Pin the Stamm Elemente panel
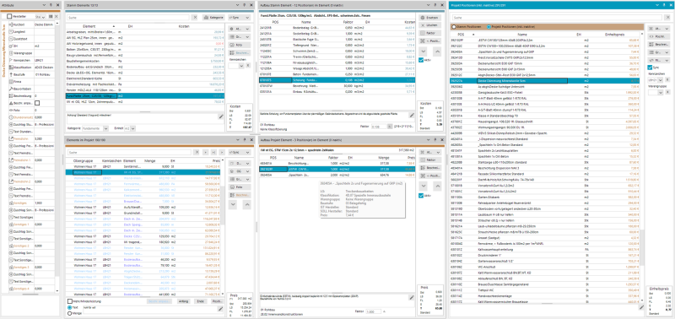This screenshot has height=319, width=675. [x=244, y=5]
